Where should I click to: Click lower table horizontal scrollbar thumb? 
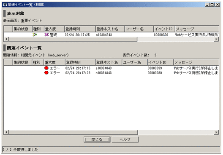pos(73,132)
